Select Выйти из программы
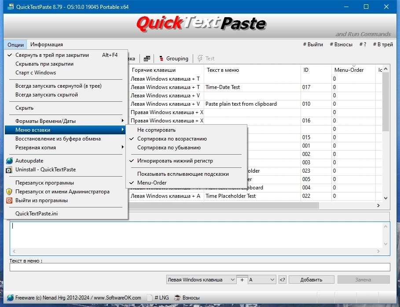Screen dimensions: 400x307 pyautogui.click(x=66, y=200)
